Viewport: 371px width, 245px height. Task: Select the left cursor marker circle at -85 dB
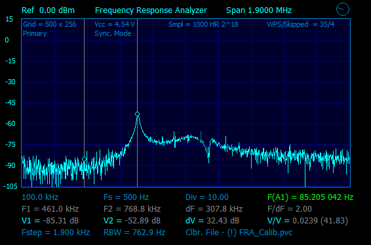click(84, 159)
